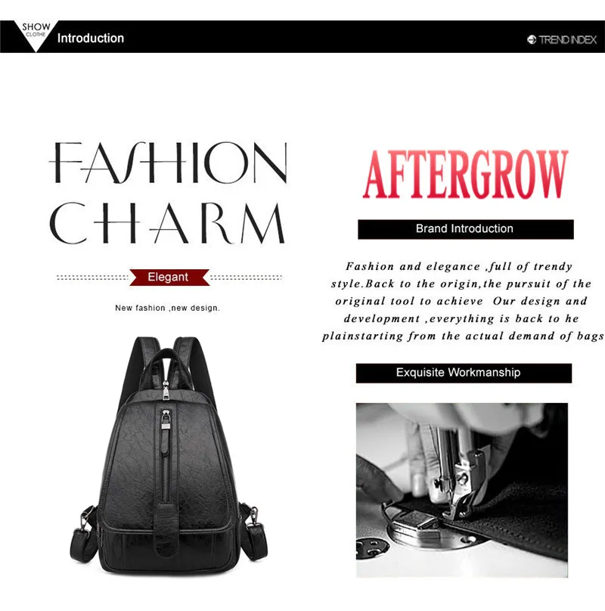This screenshot has width=605, height=611.
Task: Click the Exquisite Workmanship black banner
Action: tap(464, 373)
